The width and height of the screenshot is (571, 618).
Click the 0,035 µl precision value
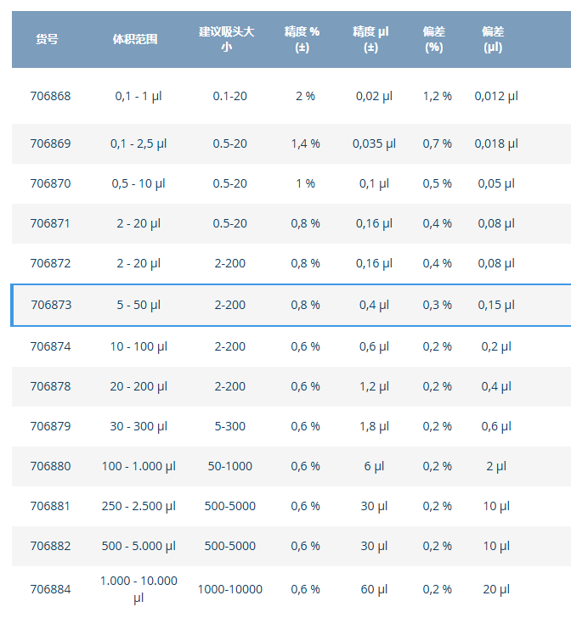click(374, 143)
